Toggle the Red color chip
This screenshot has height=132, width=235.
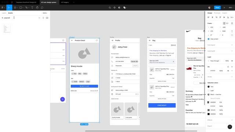tap(74, 74)
